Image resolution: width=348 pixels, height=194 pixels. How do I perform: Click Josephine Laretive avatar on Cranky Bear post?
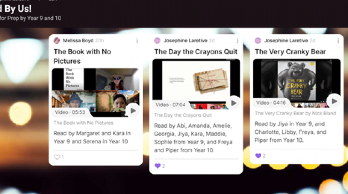[258, 41]
